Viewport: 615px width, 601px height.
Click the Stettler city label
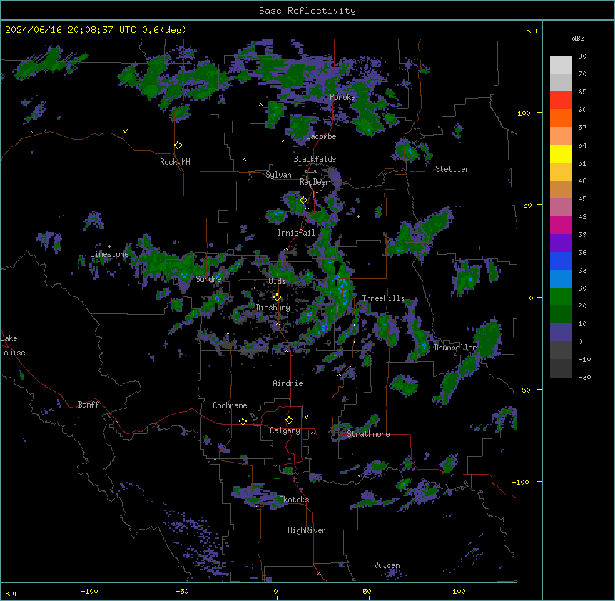[x=452, y=169]
